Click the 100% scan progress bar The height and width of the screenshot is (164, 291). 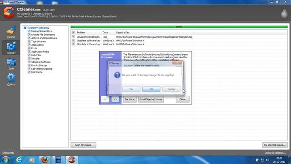coord(179,27)
